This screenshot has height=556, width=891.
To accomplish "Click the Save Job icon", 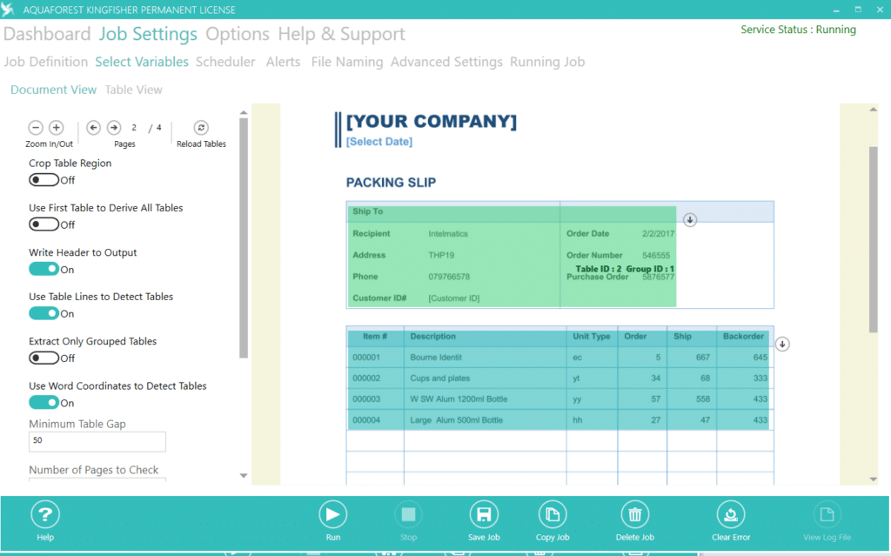I will pyautogui.click(x=484, y=514).
